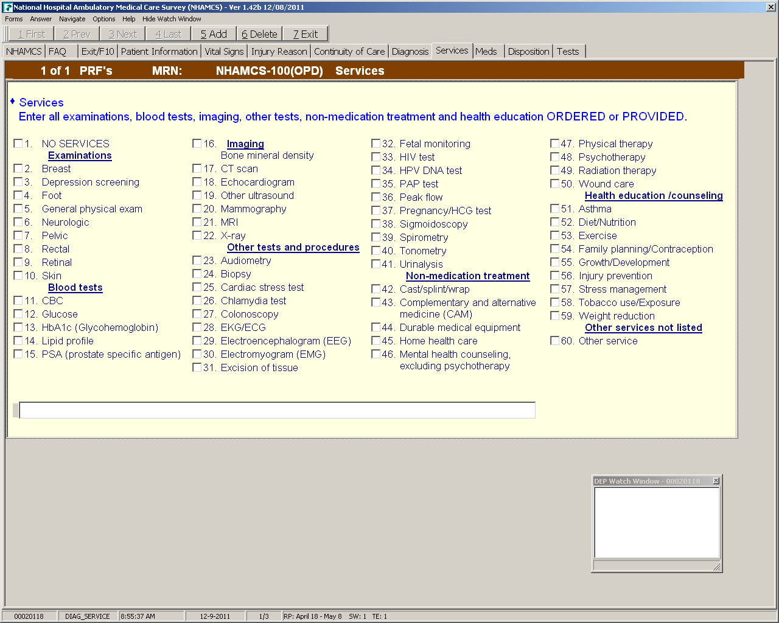
Task: Click Hide Watch Window menu item
Action: click(x=172, y=19)
